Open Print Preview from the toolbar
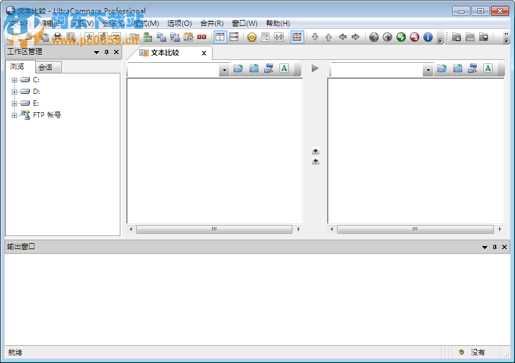 [71, 37]
